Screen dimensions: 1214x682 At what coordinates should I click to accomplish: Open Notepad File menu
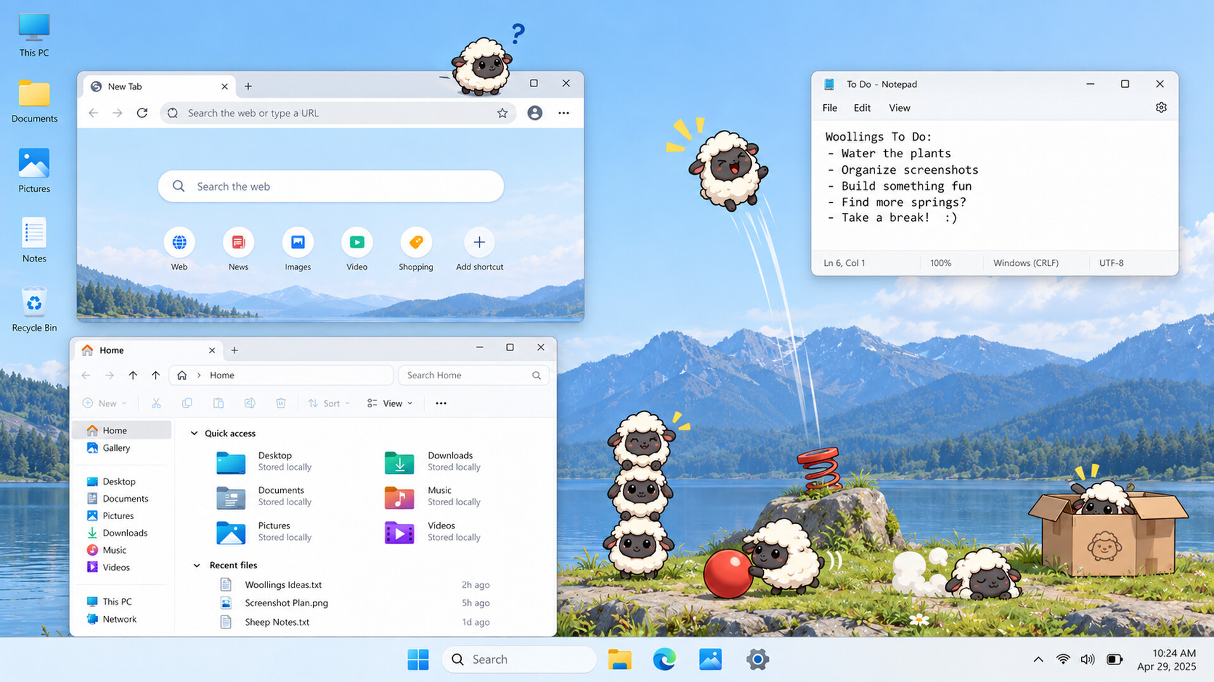coord(830,108)
